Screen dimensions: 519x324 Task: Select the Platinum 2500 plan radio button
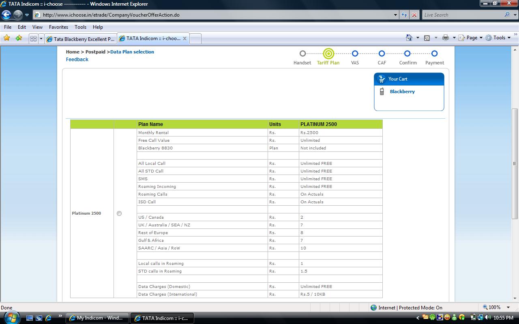[119, 213]
